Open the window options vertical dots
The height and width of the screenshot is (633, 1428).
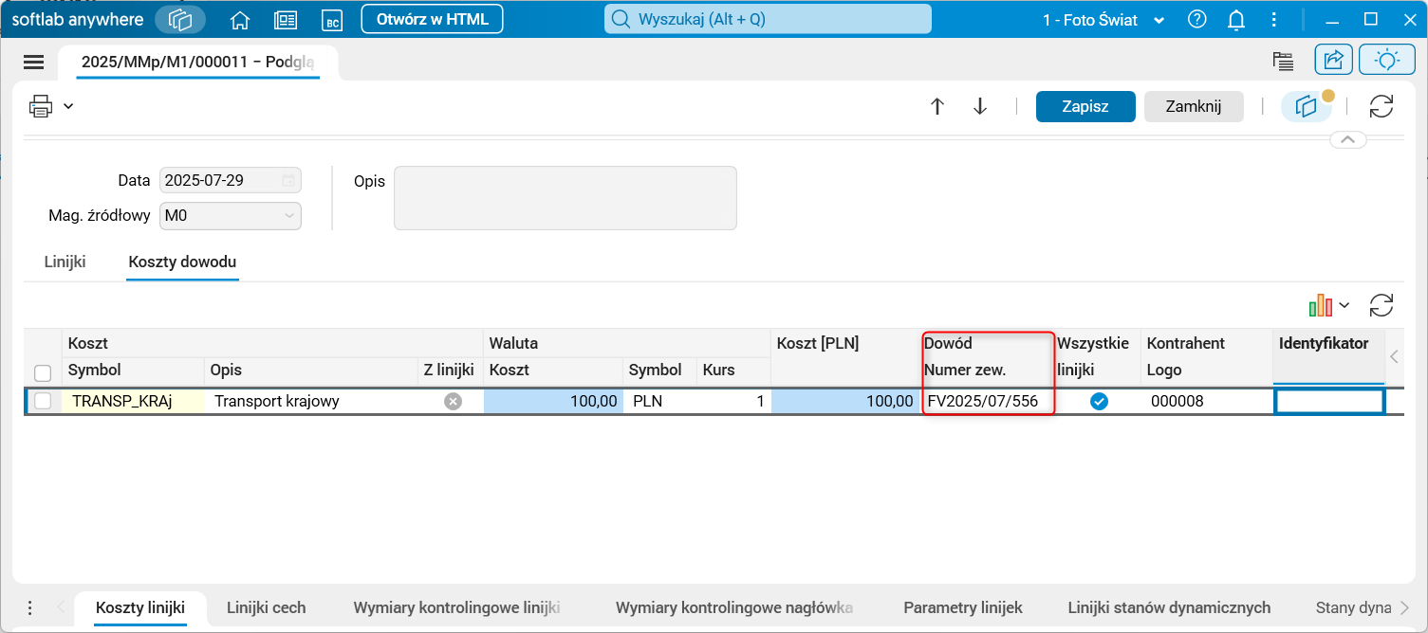click(1276, 20)
